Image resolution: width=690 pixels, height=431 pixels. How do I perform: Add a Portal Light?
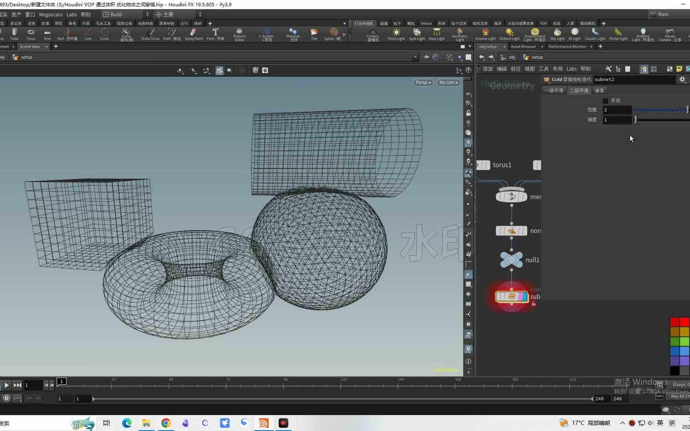coord(618,34)
